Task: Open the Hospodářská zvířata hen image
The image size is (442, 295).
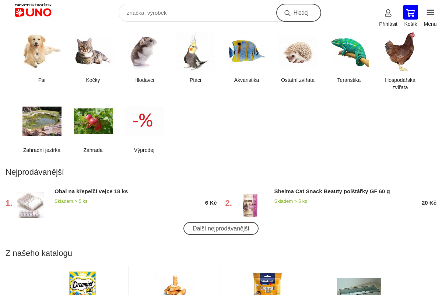Action: [400, 51]
